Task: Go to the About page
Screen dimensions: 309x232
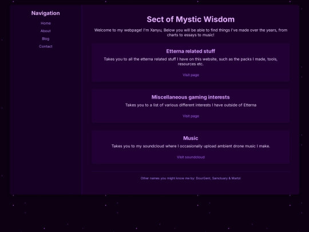Action: click(x=46, y=31)
